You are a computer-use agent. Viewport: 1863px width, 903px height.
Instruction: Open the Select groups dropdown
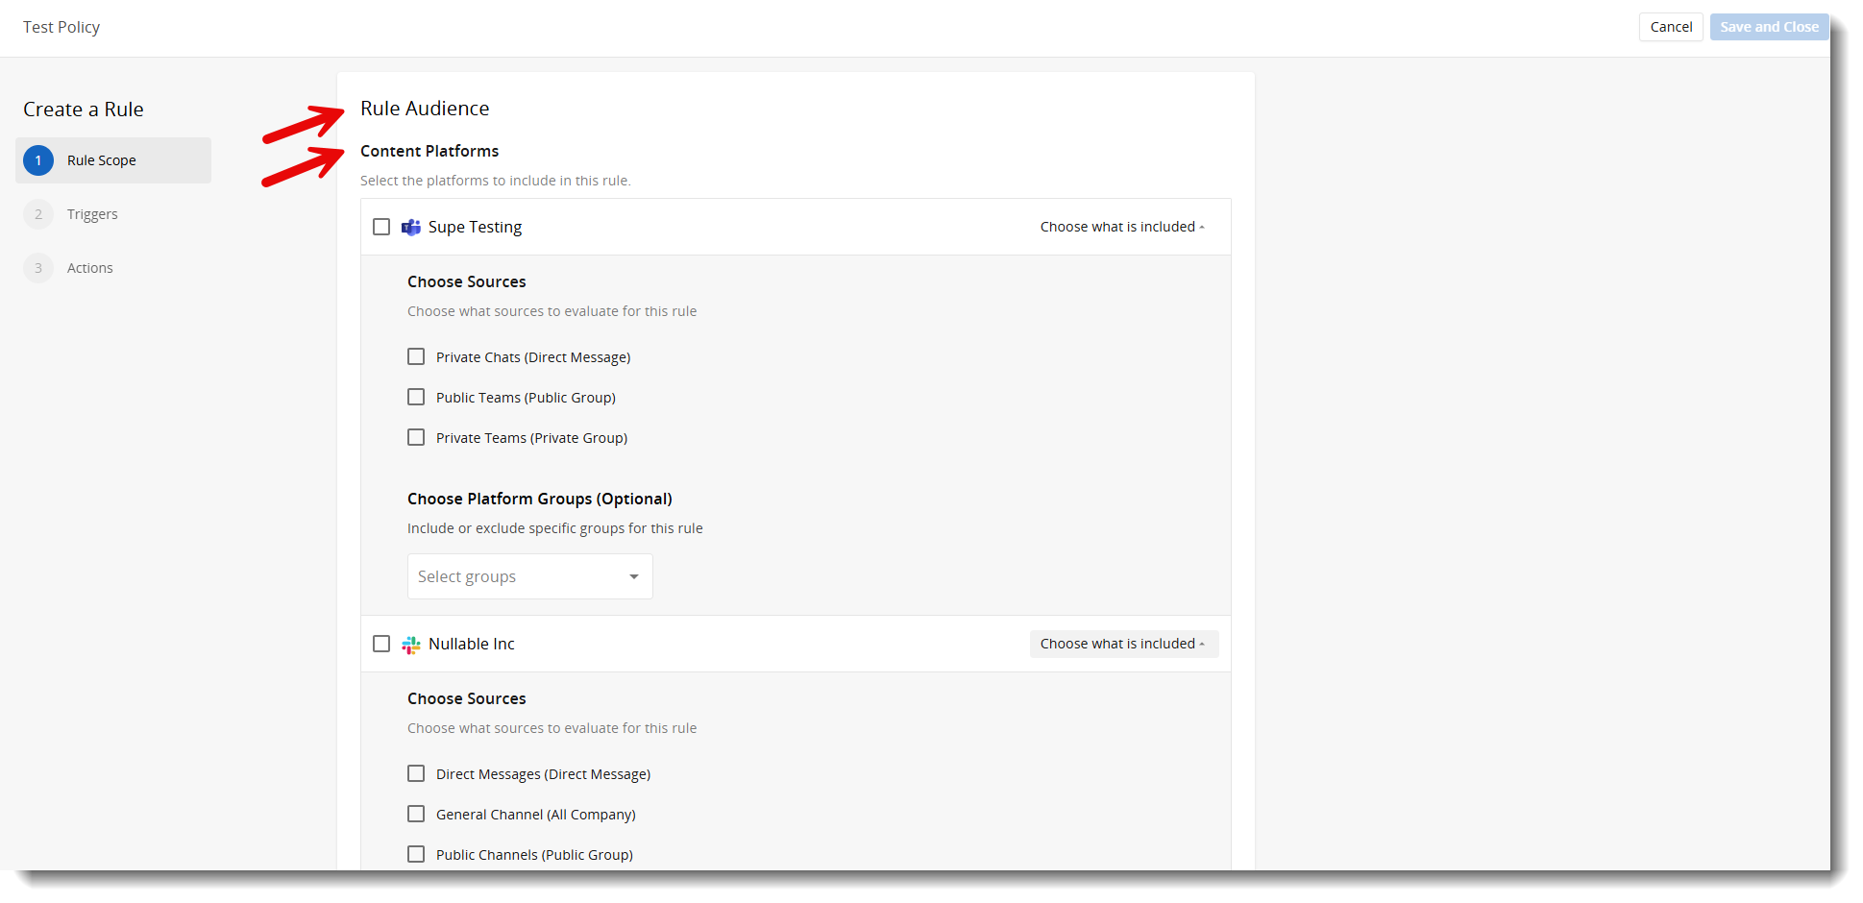tap(530, 576)
